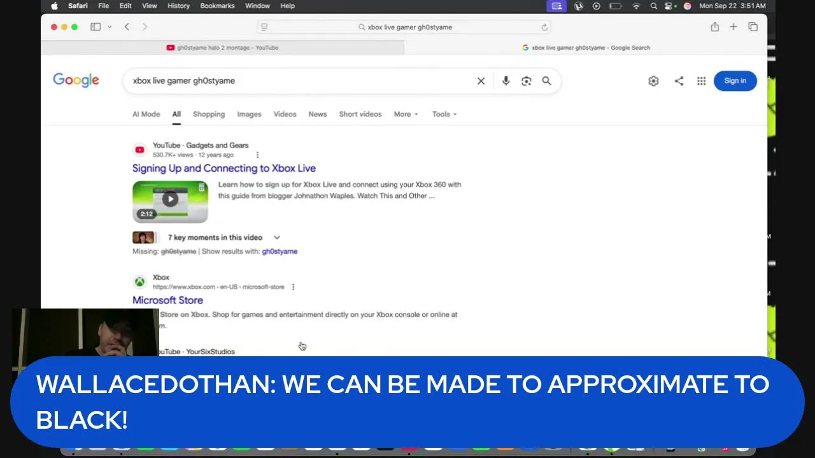Open more options for Xbox result
Viewport: 815px width, 458px height.
click(293, 287)
